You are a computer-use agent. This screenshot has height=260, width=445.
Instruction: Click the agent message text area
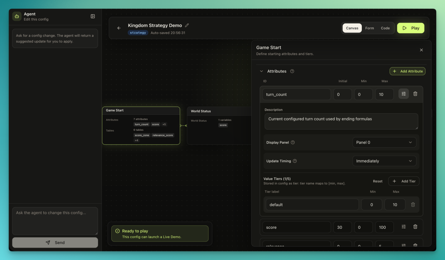pos(55,221)
